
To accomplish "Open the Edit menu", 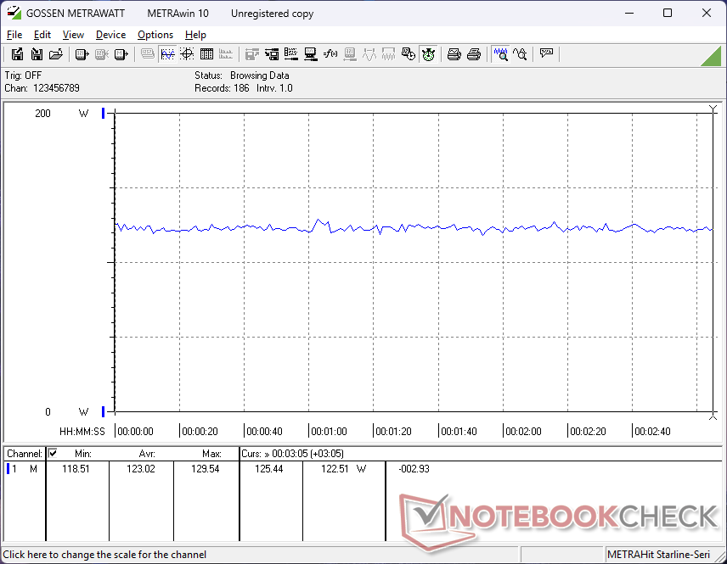I will tap(42, 35).
